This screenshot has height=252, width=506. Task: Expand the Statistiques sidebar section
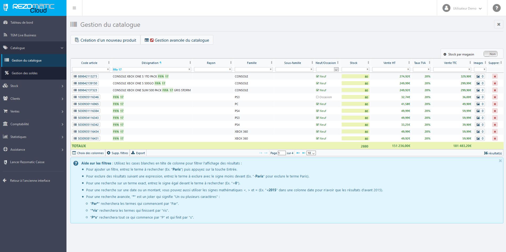click(x=33, y=137)
